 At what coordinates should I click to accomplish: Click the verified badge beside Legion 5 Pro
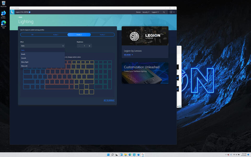[30, 12]
